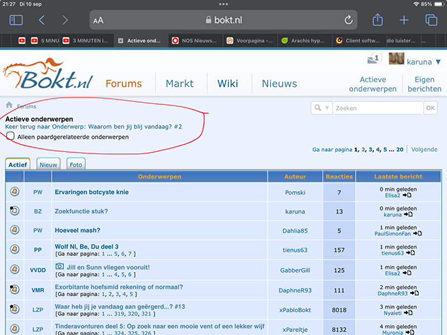Click the bokt.nl address bar
Screen dimensions: 447x335
pos(223,20)
